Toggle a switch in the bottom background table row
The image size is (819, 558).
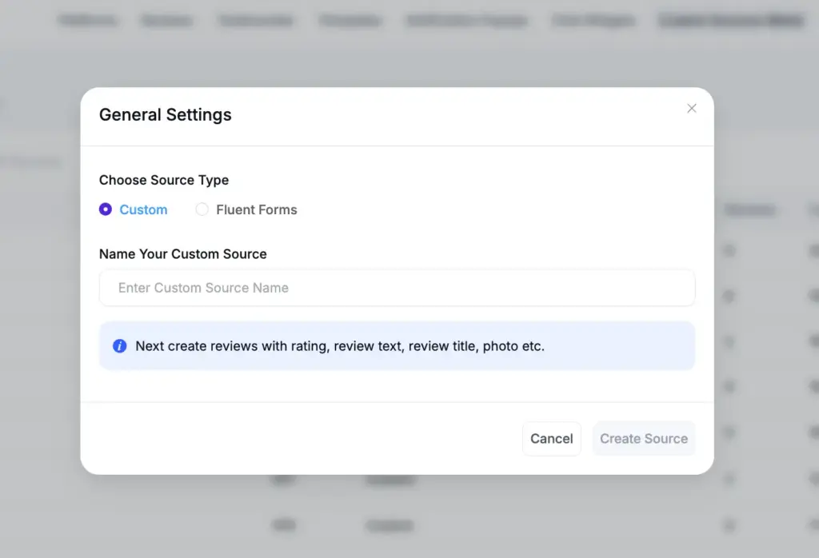pyautogui.click(x=729, y=525)
